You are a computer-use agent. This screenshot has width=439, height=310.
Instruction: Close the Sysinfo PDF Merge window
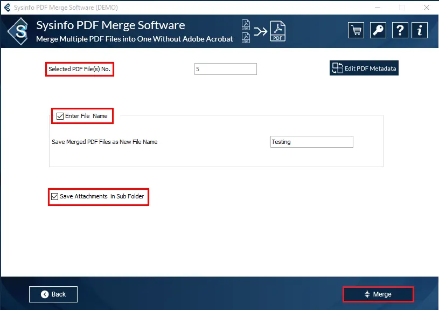click(x=427, y=8)
